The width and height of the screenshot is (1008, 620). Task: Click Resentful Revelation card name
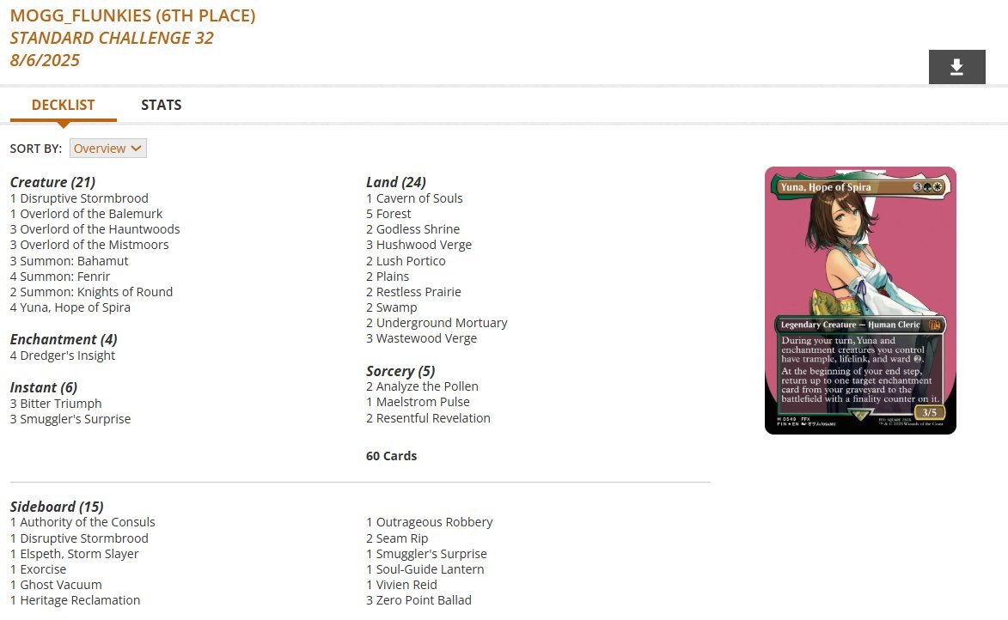[433, 418]
